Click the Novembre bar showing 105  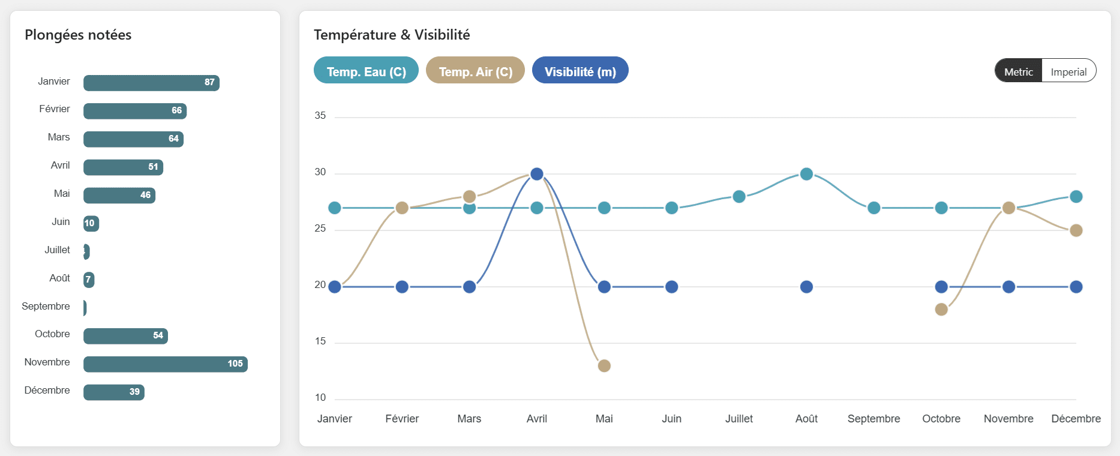pos(165,364)
